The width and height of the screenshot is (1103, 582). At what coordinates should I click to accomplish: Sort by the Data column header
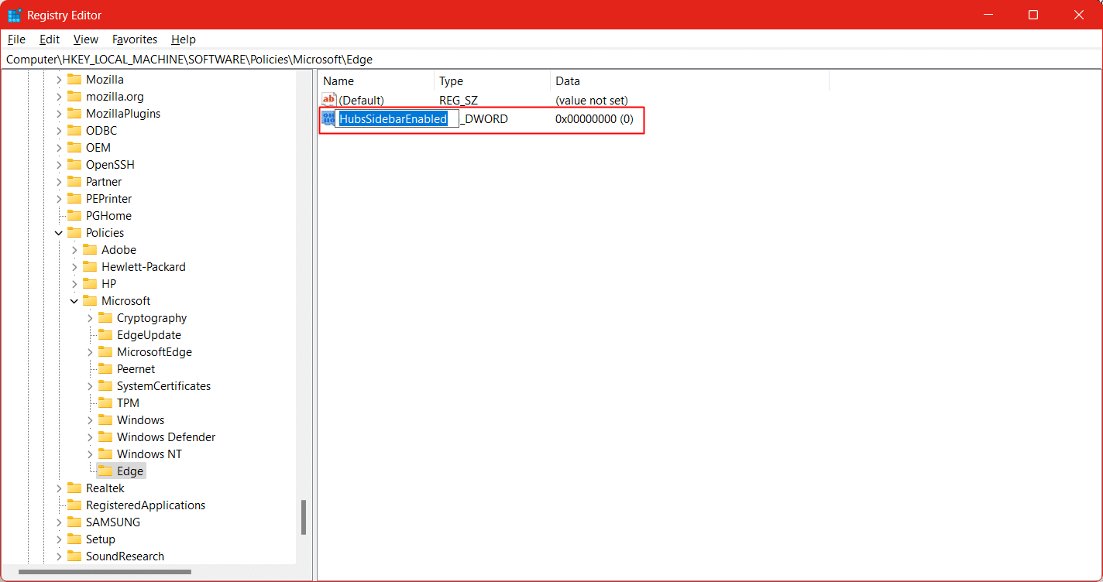point(689,81)
